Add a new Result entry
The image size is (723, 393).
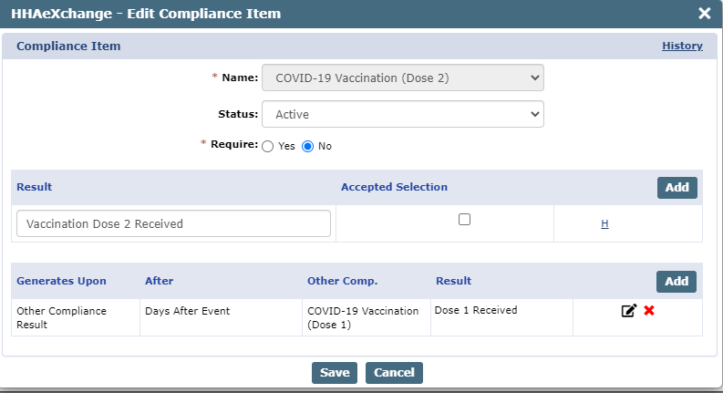click(x=677, y=187)
